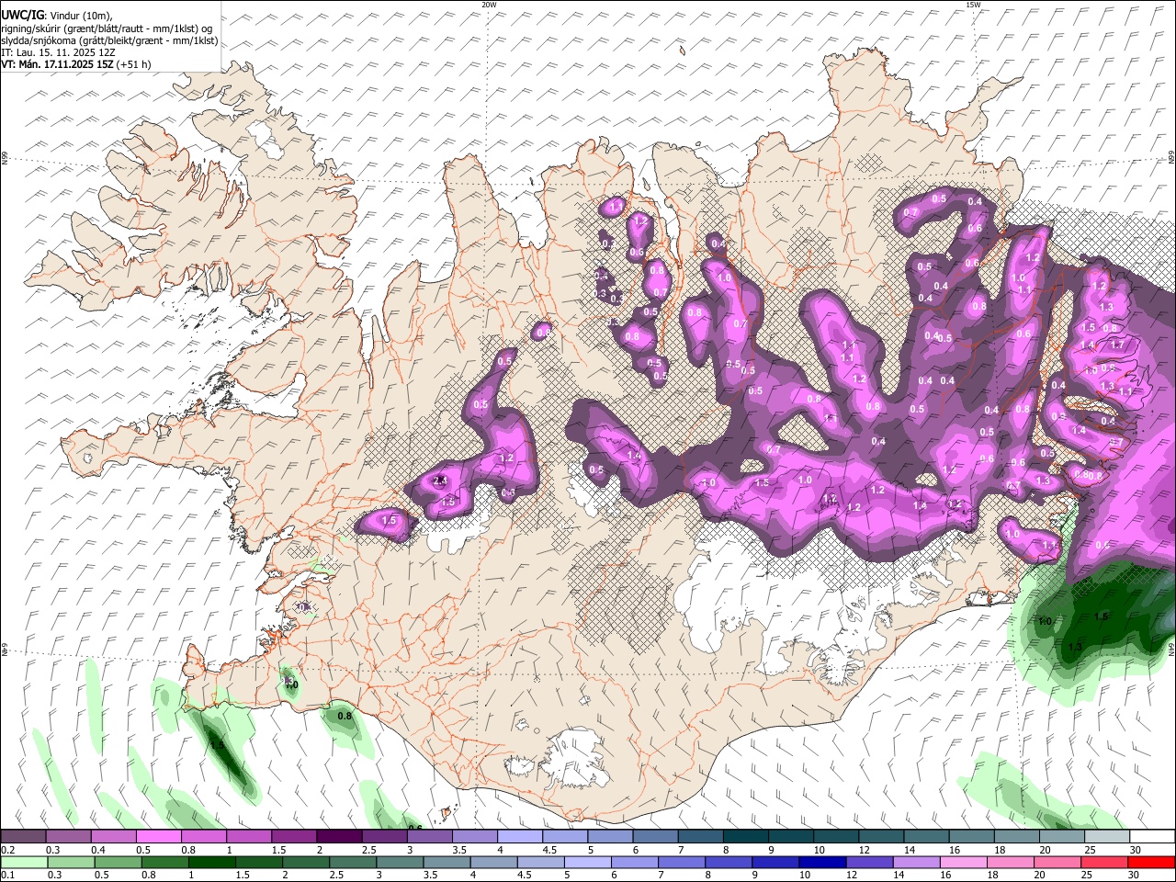Click the '2.4' snowfall value on the map
This screenshot has width=1176, height=882.
pyautogui.click(x=440, y=481)
